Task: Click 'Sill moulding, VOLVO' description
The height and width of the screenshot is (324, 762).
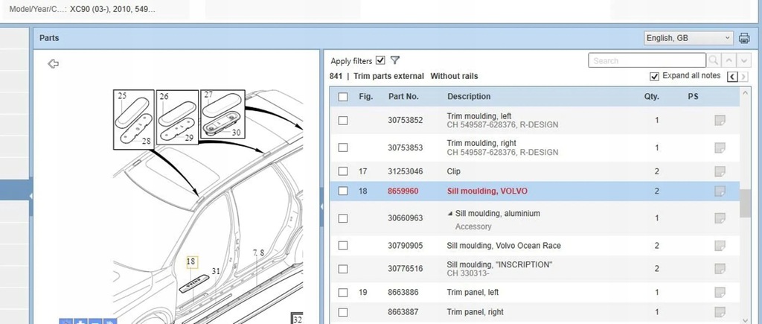Action: point(487,191)
